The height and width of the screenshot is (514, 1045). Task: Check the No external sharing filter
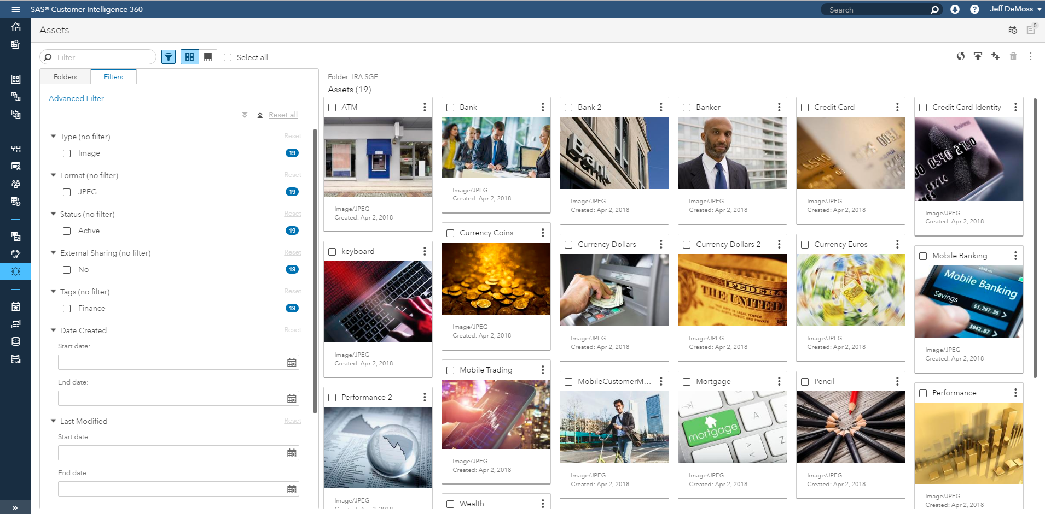67,270
